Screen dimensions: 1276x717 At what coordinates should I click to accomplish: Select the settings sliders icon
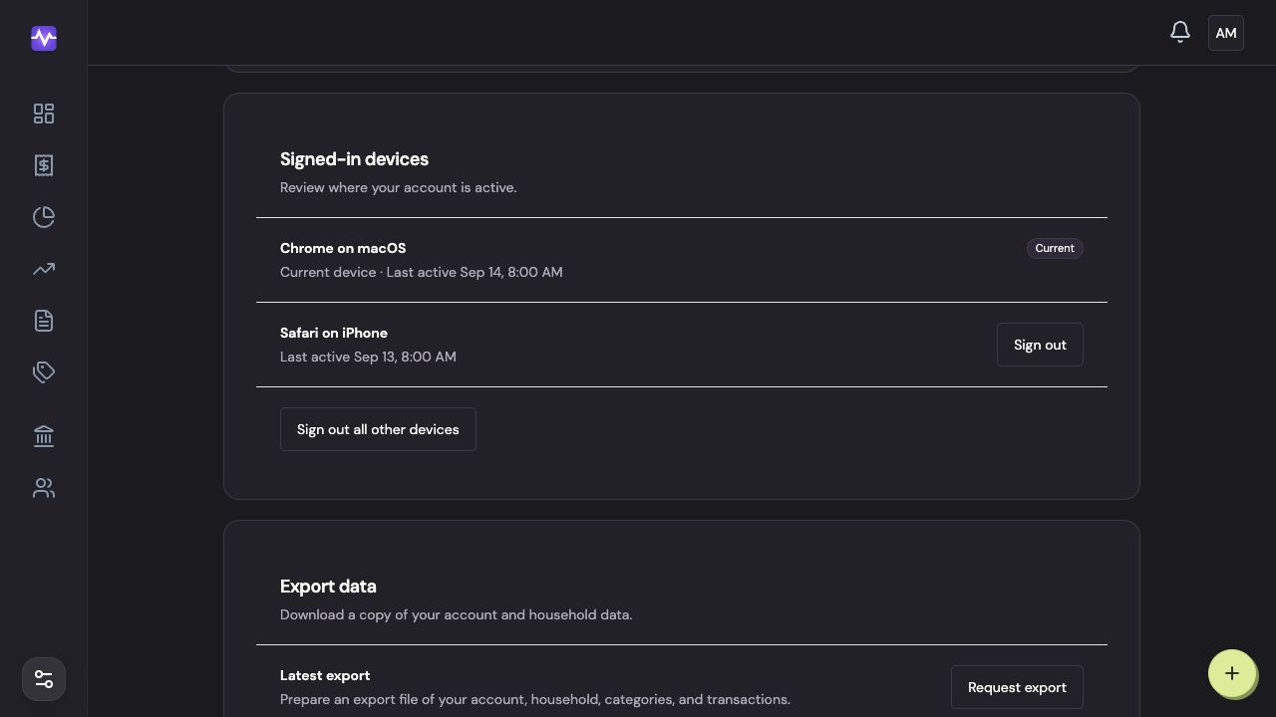coord(44,679)
